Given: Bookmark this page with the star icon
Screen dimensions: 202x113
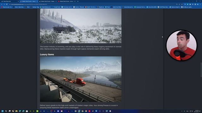Looking at the screenshot, I should 182,4.
